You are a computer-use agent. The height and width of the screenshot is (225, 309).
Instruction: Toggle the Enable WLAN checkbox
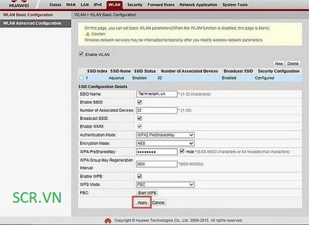coord(81,54)
